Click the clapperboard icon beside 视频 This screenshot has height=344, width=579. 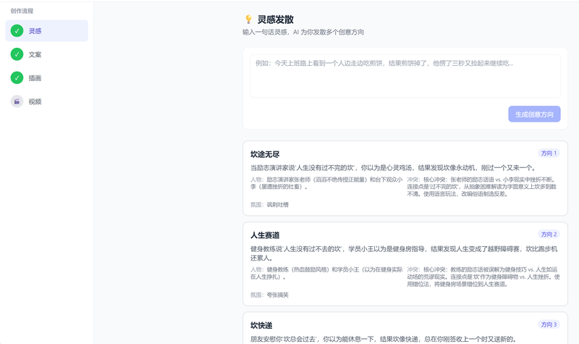click(17, 101)
